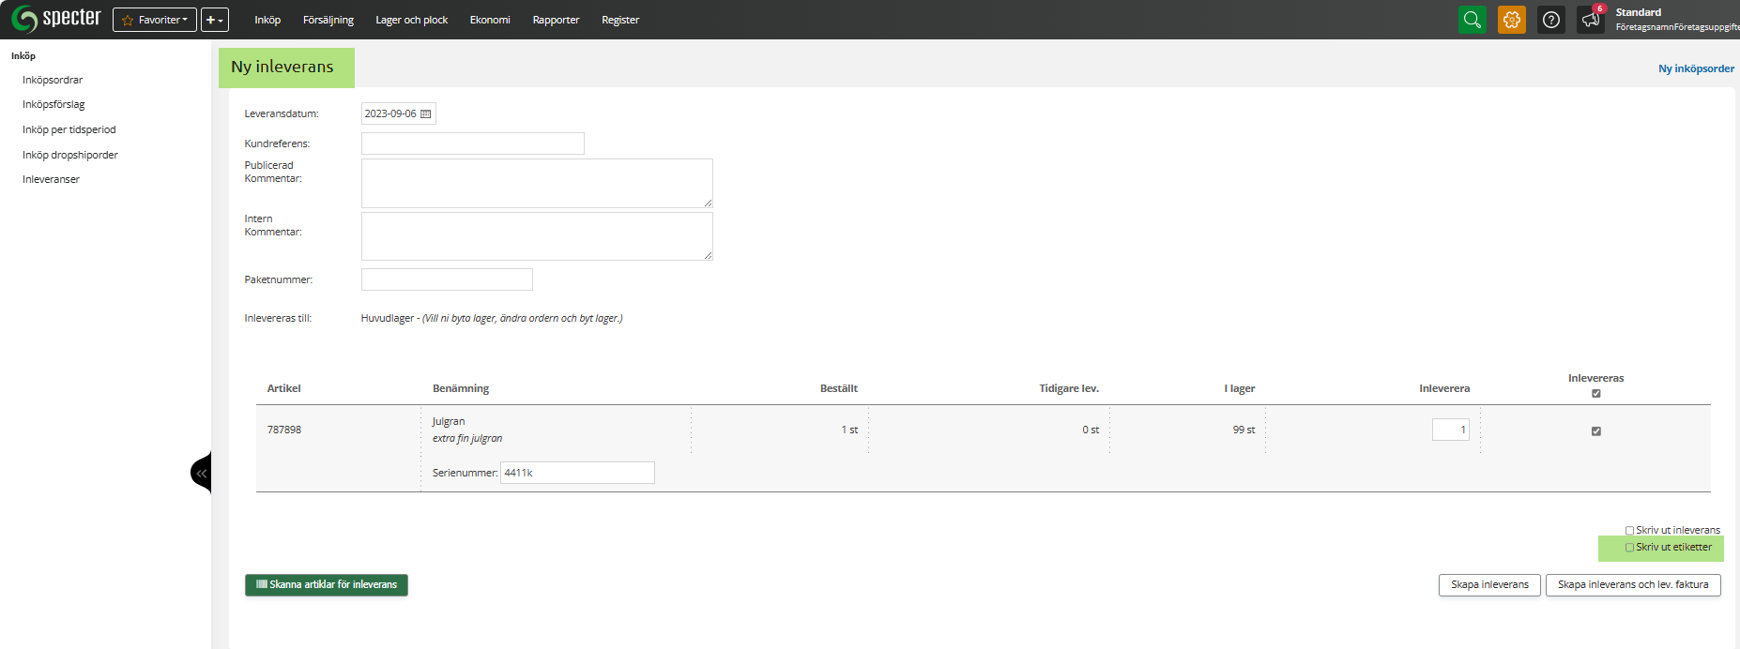This screenshot has height=649, width=1740.
Task: Uncheck the Inlevereras checkbox for Julgran row
Action: point(1595,431)
